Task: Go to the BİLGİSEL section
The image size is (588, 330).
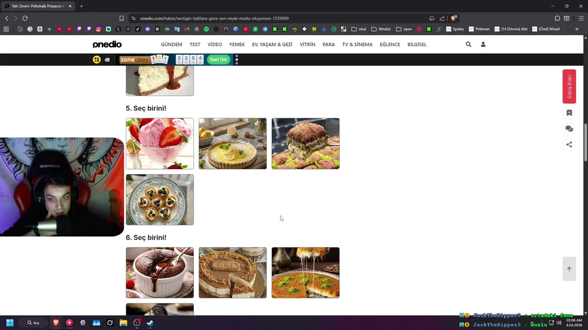Action: point(417,44)
